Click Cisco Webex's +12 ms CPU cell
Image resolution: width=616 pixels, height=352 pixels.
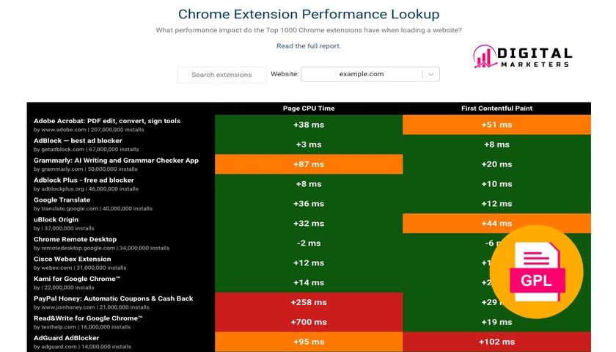click(309, 263)
